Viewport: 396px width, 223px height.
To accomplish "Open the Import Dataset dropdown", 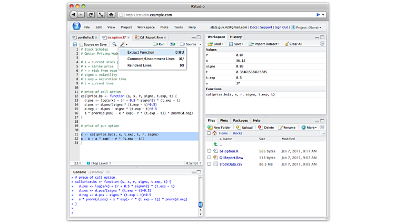I will [266, 44].
